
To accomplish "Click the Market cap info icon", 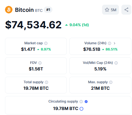I will pos(46,43).
